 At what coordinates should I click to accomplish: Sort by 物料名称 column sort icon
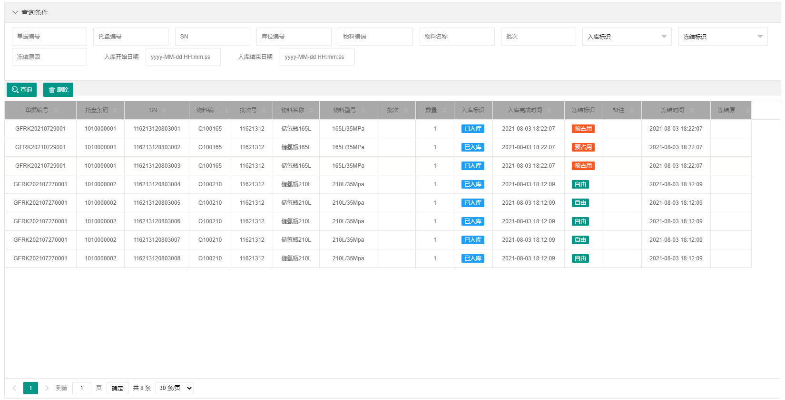click(x=311, y=110)
